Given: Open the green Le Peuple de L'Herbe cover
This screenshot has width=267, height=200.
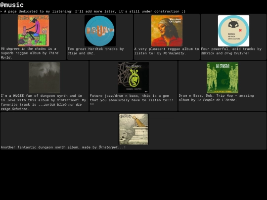Looking at the screenshot, I should 222,78.
